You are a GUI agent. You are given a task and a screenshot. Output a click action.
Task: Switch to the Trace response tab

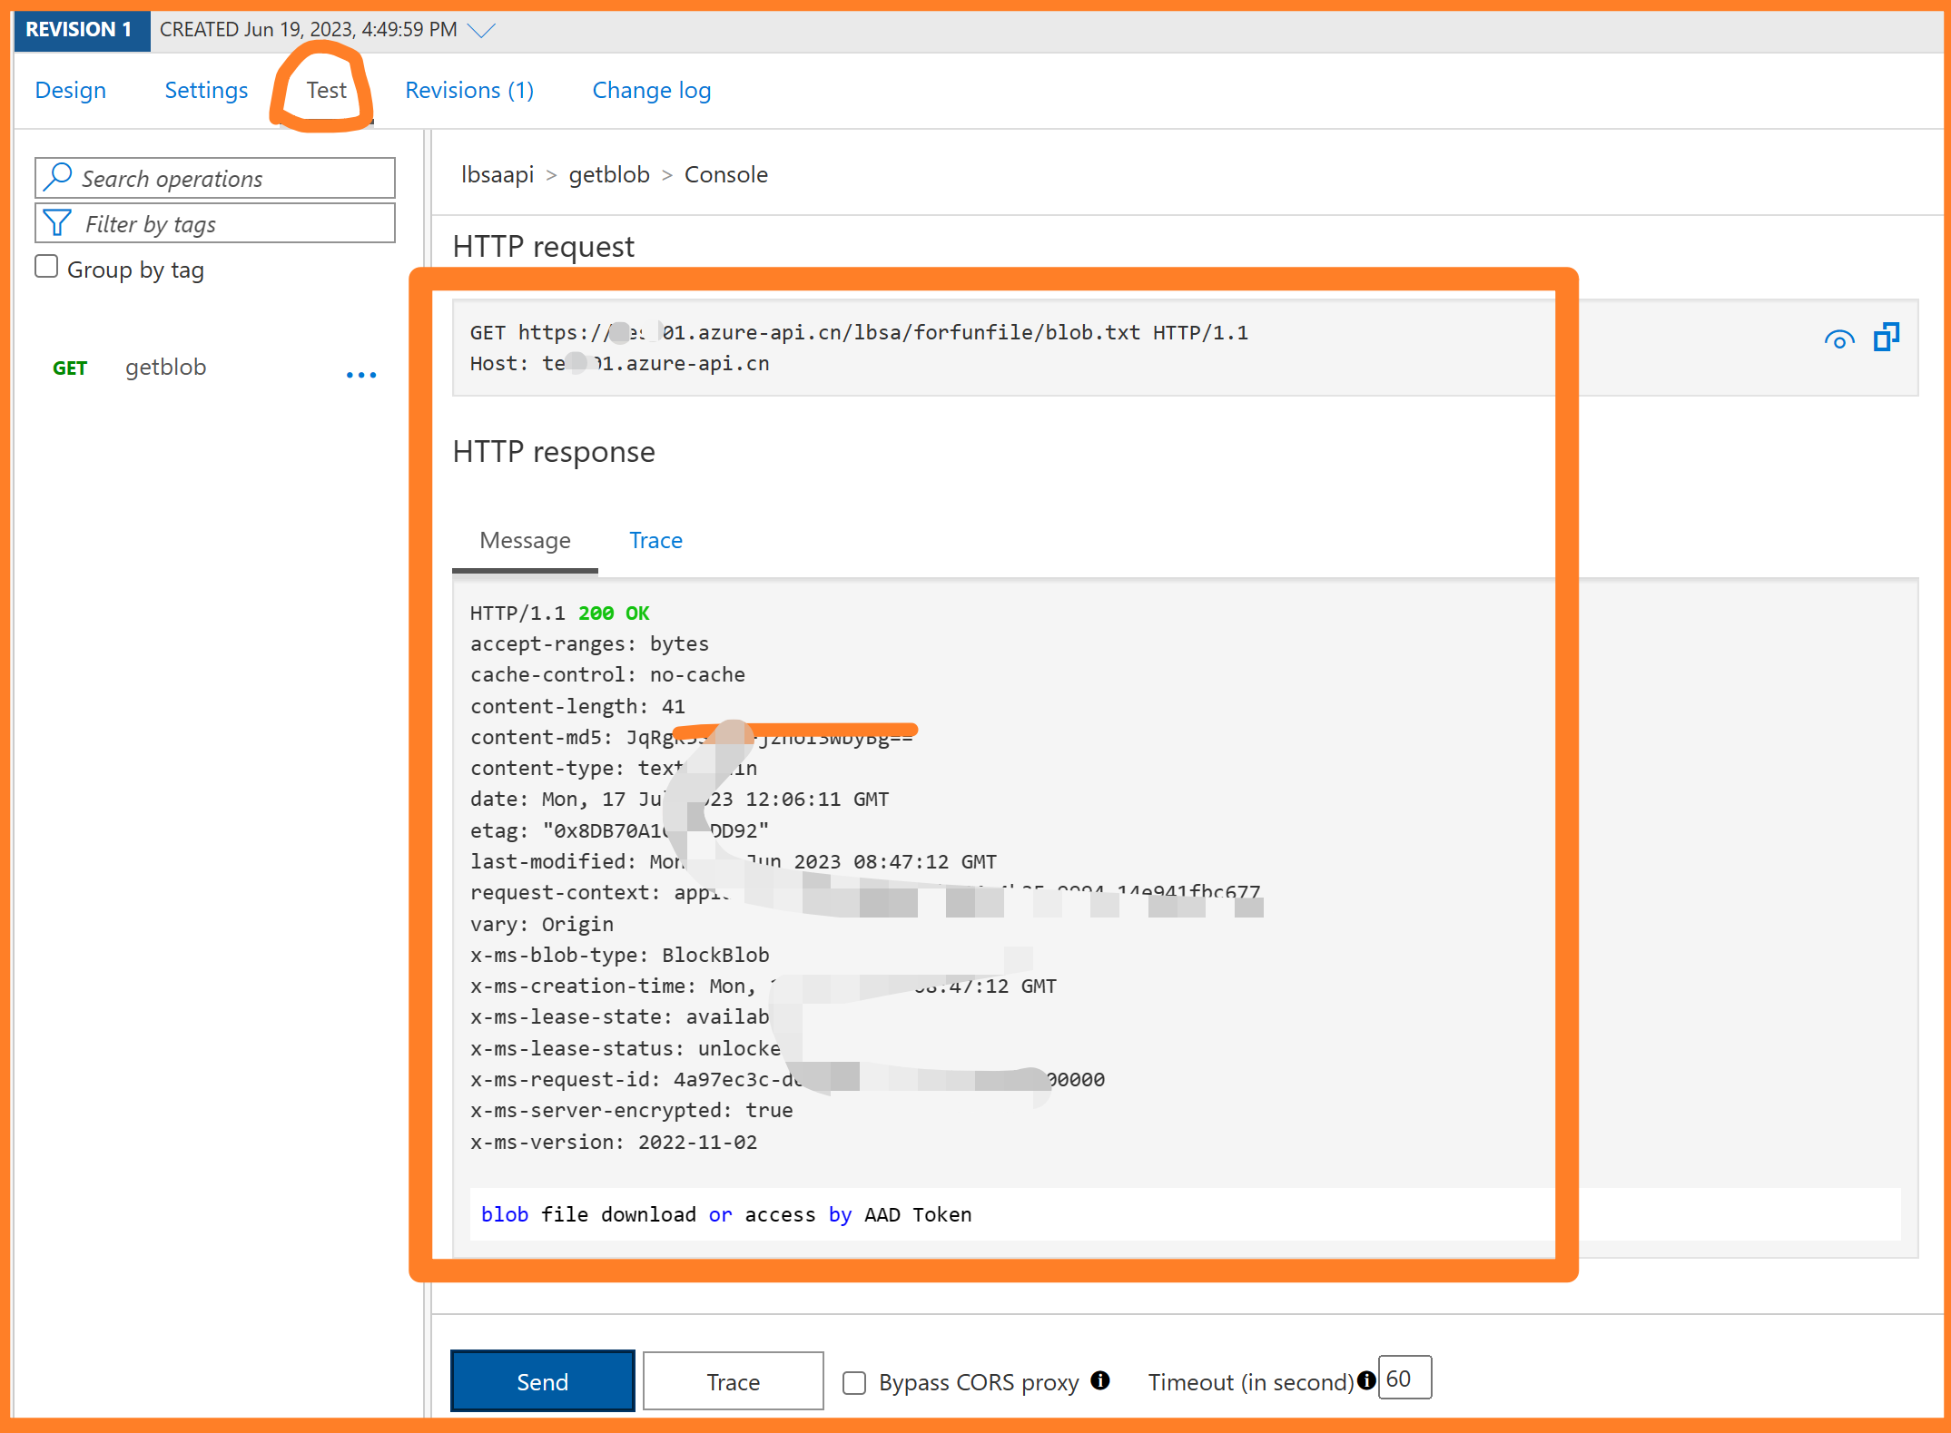click(655, 538)
